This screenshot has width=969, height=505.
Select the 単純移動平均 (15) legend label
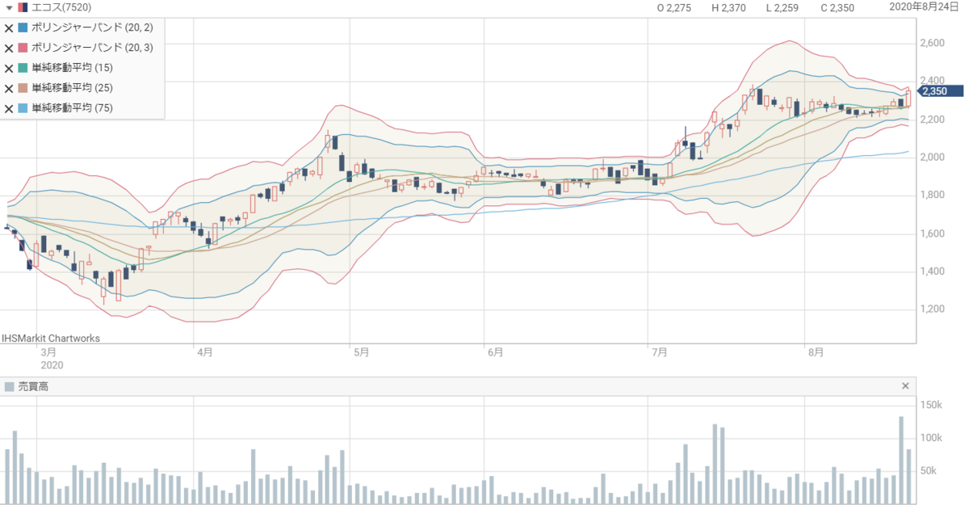coord(72,68)
